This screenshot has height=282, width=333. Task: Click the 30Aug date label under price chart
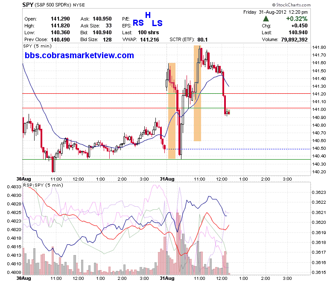[x=23, y=179]
